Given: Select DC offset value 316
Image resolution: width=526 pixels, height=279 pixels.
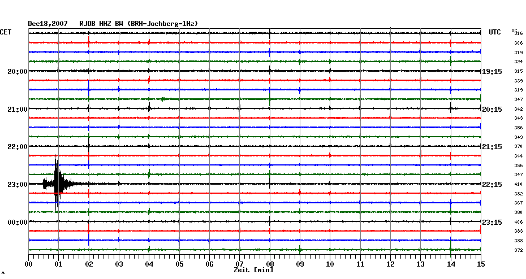Looking at the screenshot, I should (519, 33).
